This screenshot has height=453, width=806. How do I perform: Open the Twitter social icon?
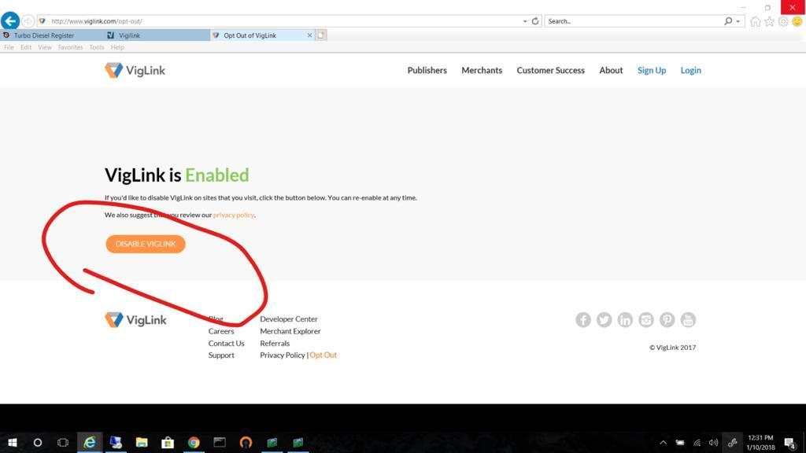[x=604, y=319]
